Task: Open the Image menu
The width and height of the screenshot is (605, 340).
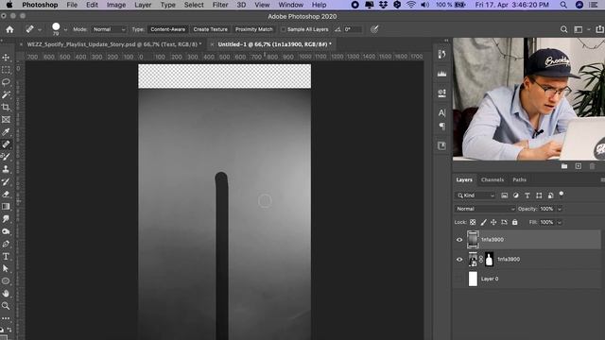Action: click(x=116, y=5)
